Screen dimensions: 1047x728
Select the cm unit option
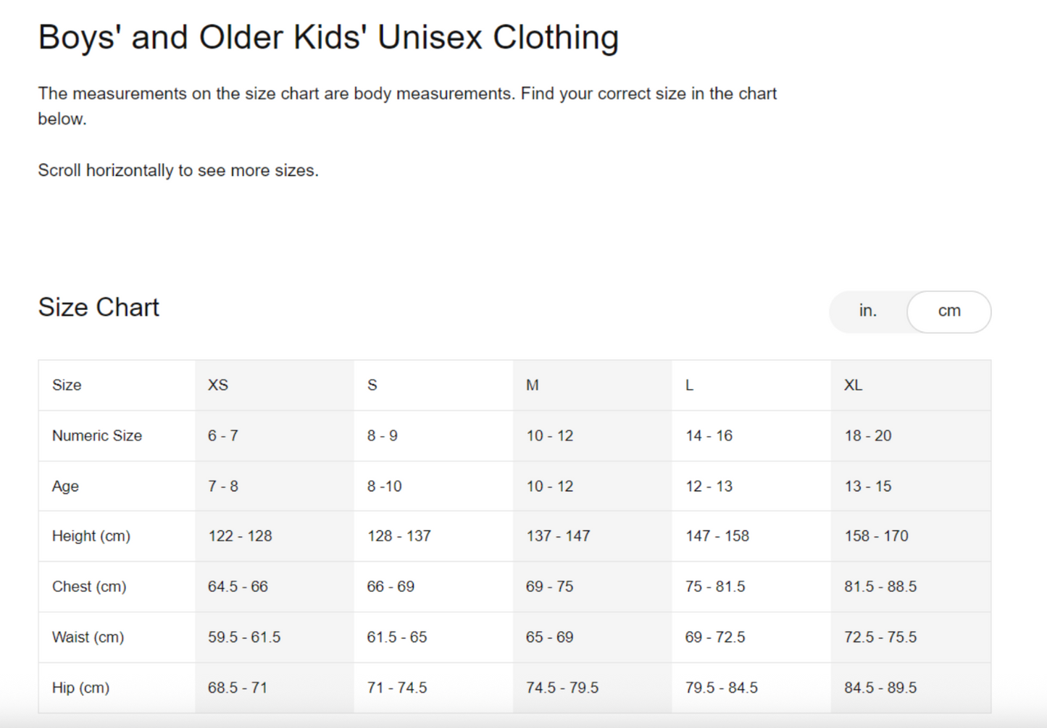[948, 311]
